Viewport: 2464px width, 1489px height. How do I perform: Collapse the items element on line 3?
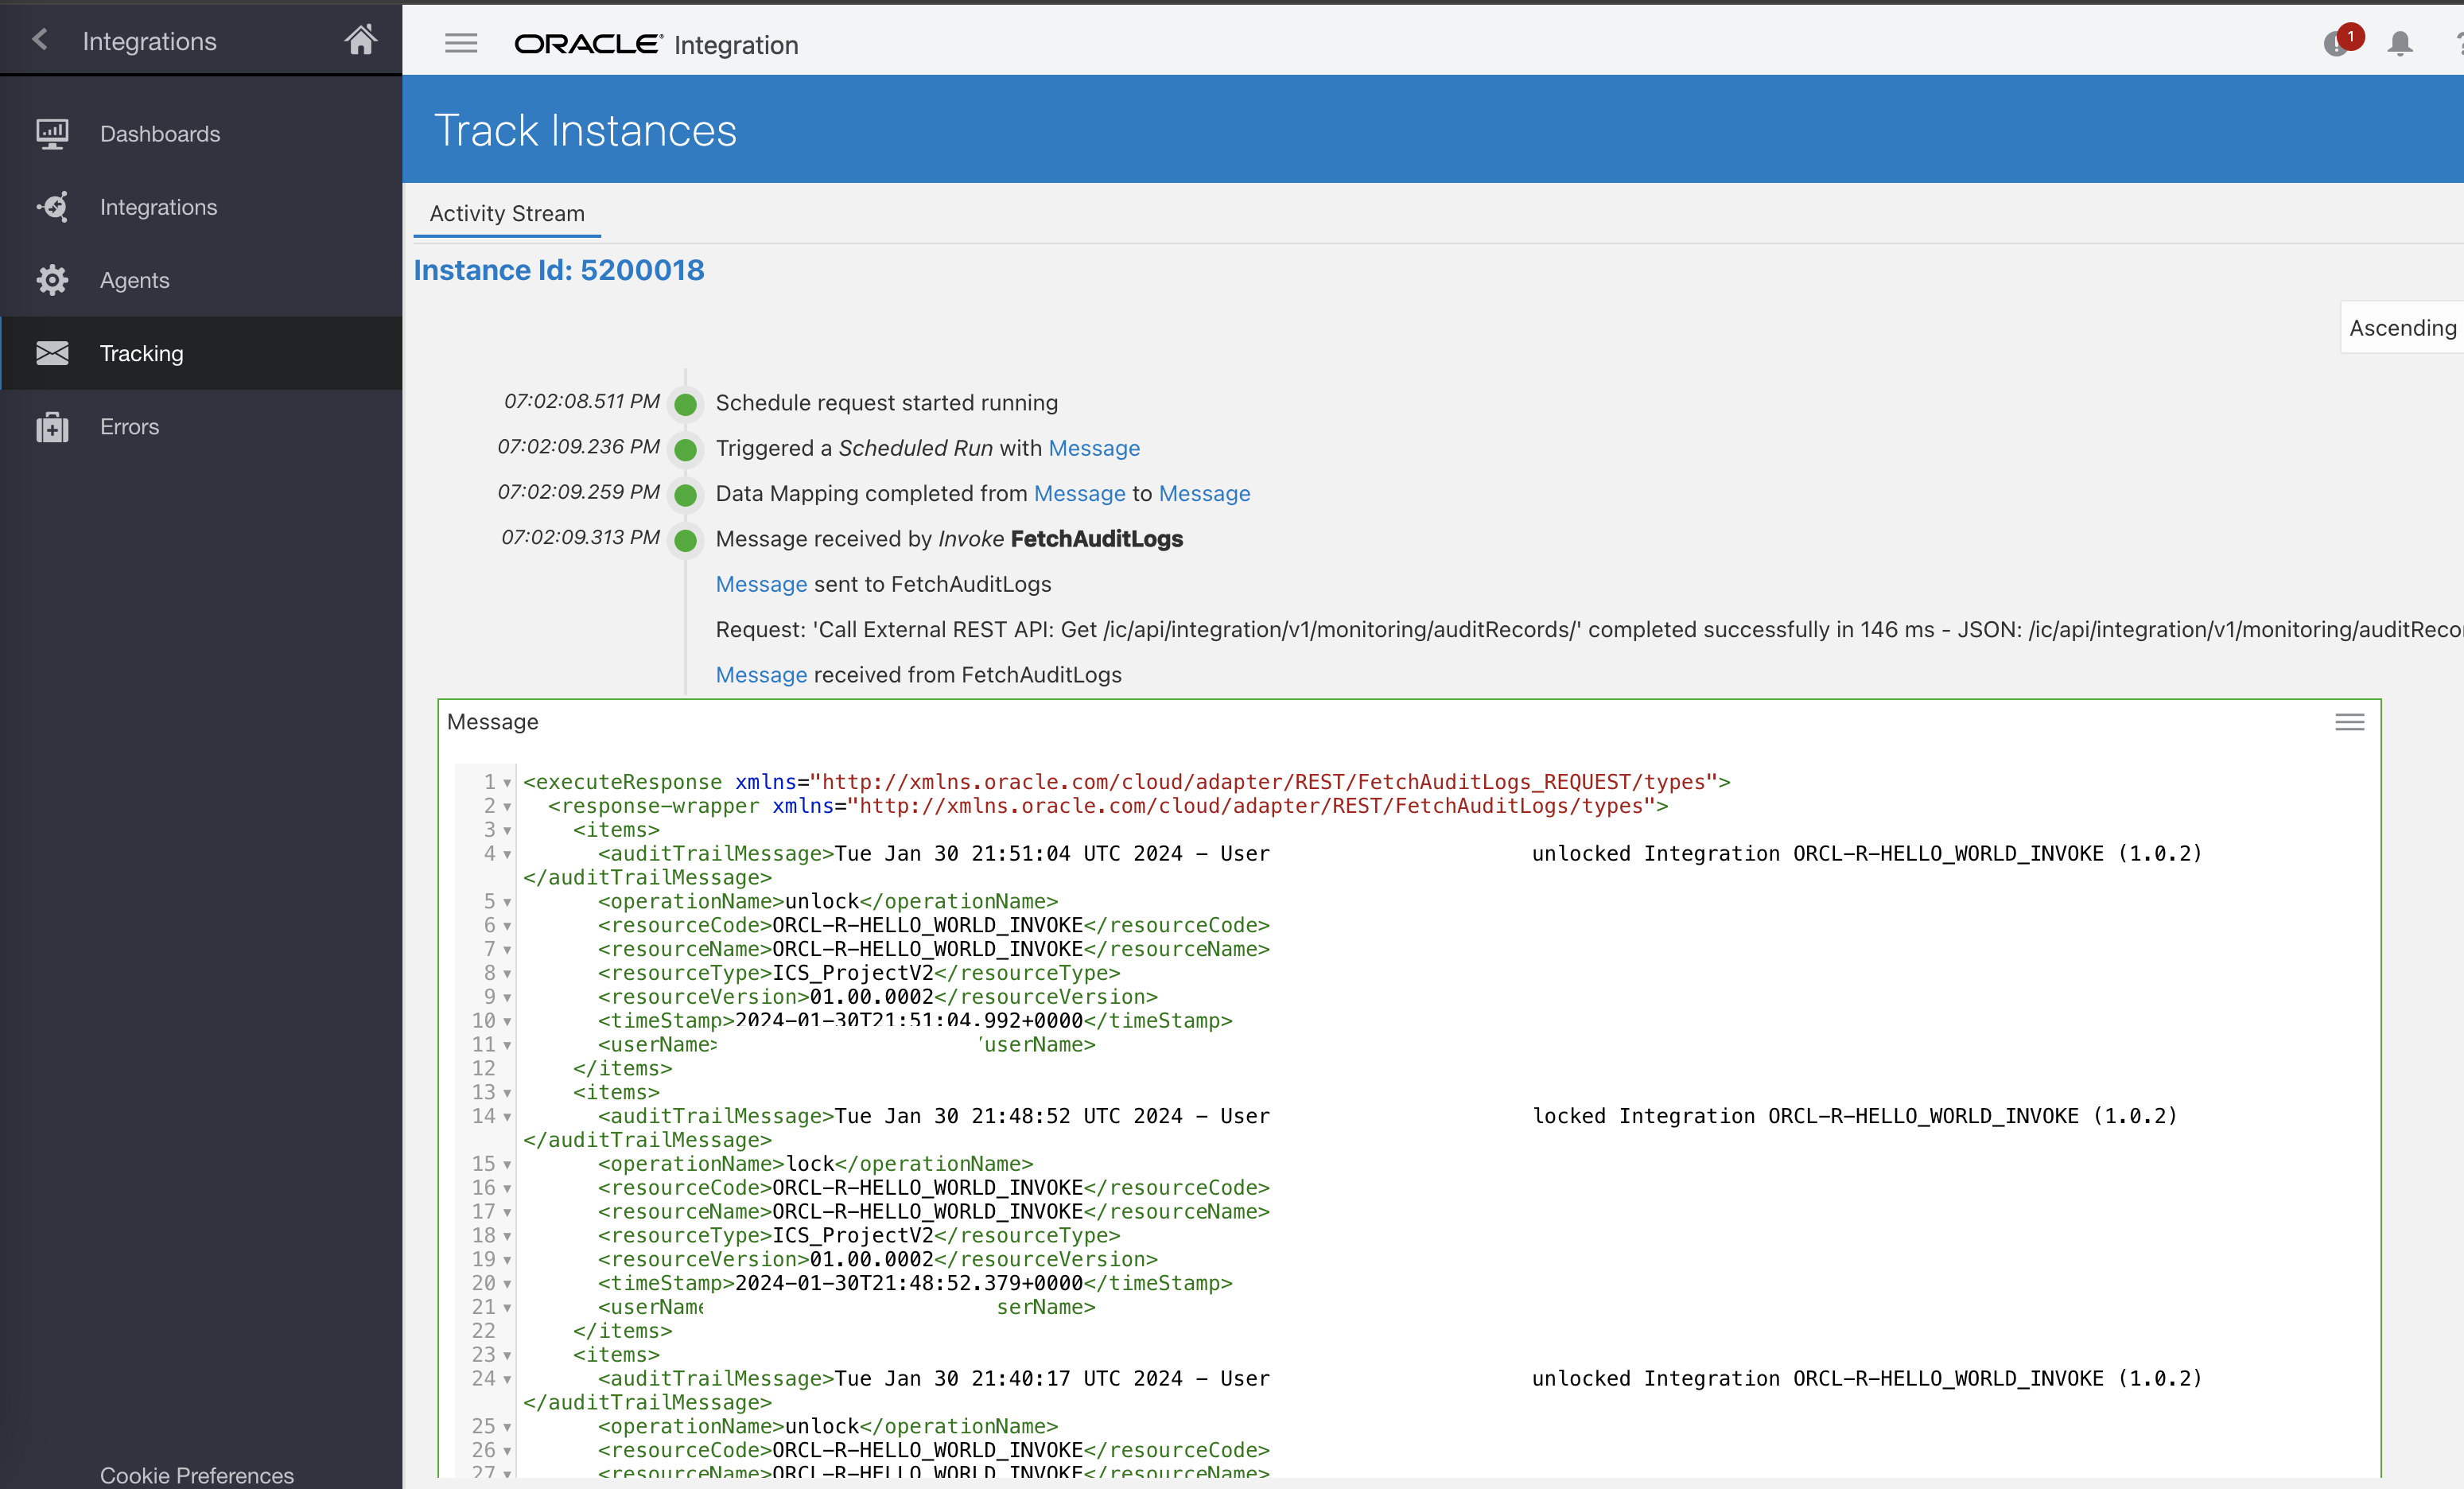pyautogui.click(x=507, y=831)
